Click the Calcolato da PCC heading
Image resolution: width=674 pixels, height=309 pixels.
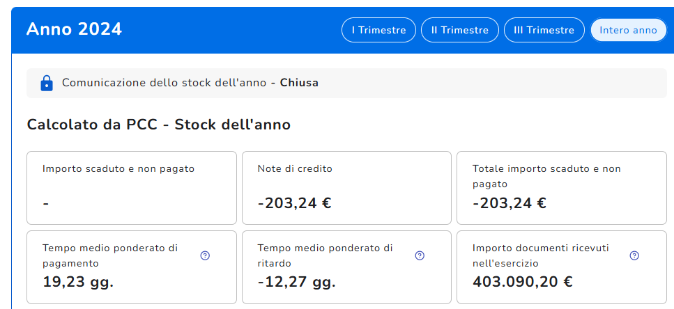(x=158, y=125)
